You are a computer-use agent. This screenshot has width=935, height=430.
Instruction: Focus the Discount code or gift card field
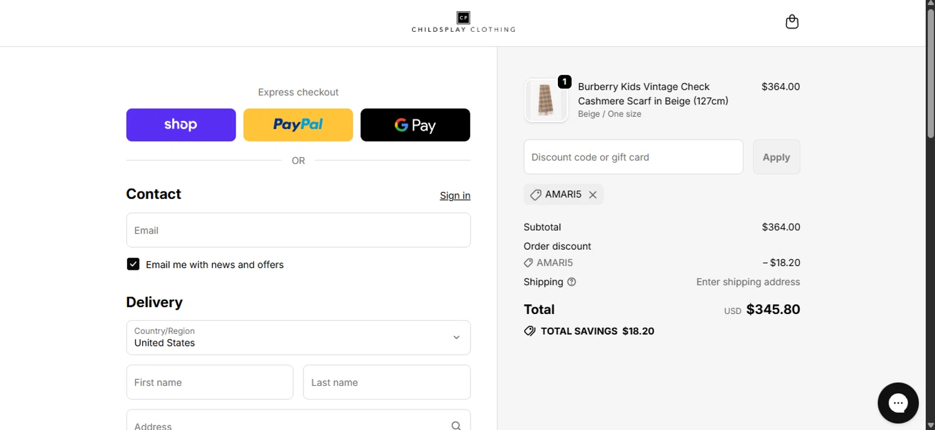[633, 157]
